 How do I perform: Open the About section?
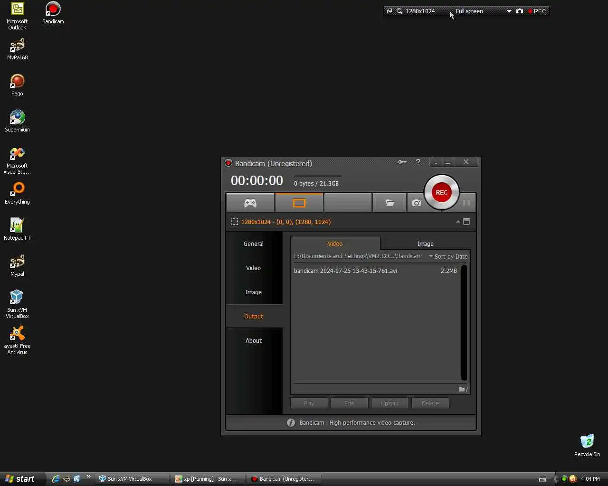(x=254, y=340)
